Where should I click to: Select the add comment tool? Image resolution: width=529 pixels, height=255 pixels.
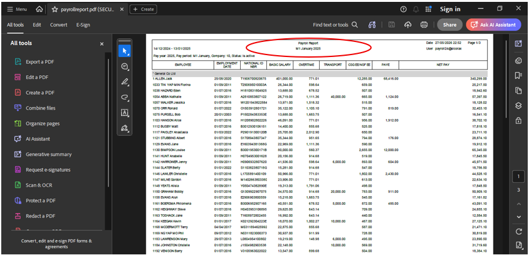[x=125, y=66]
